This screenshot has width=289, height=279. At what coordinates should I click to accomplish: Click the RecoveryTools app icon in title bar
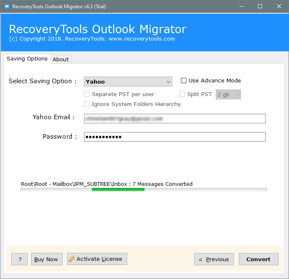tap(7, 7)
